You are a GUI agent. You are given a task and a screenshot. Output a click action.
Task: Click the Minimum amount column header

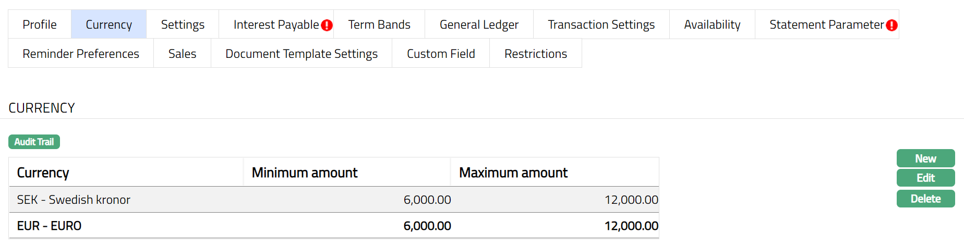[x=305, y=173]
